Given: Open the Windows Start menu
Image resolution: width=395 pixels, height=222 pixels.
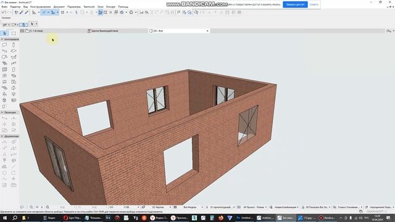Looking at the screenshot, I should point(5,218).
